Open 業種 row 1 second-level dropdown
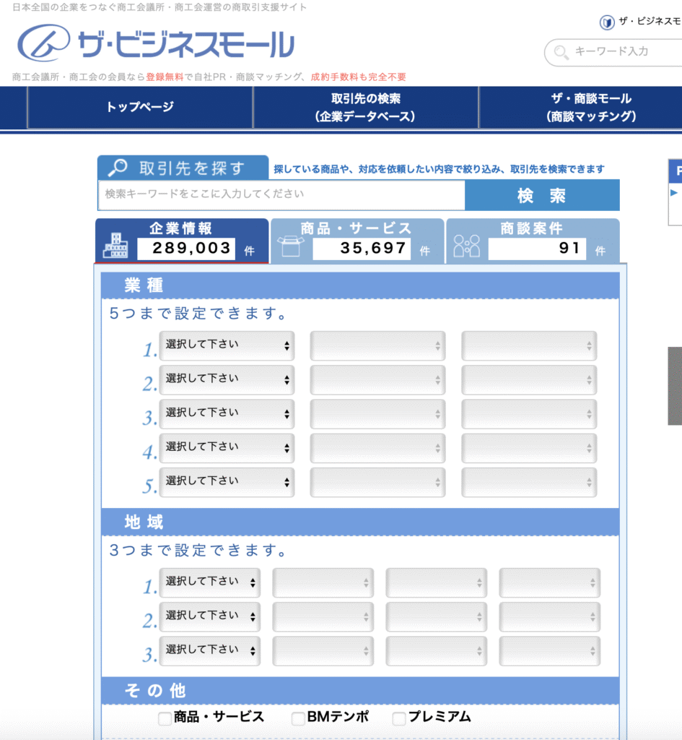The width and height of the screenshot is (682, 740). (x=377, y=345)
